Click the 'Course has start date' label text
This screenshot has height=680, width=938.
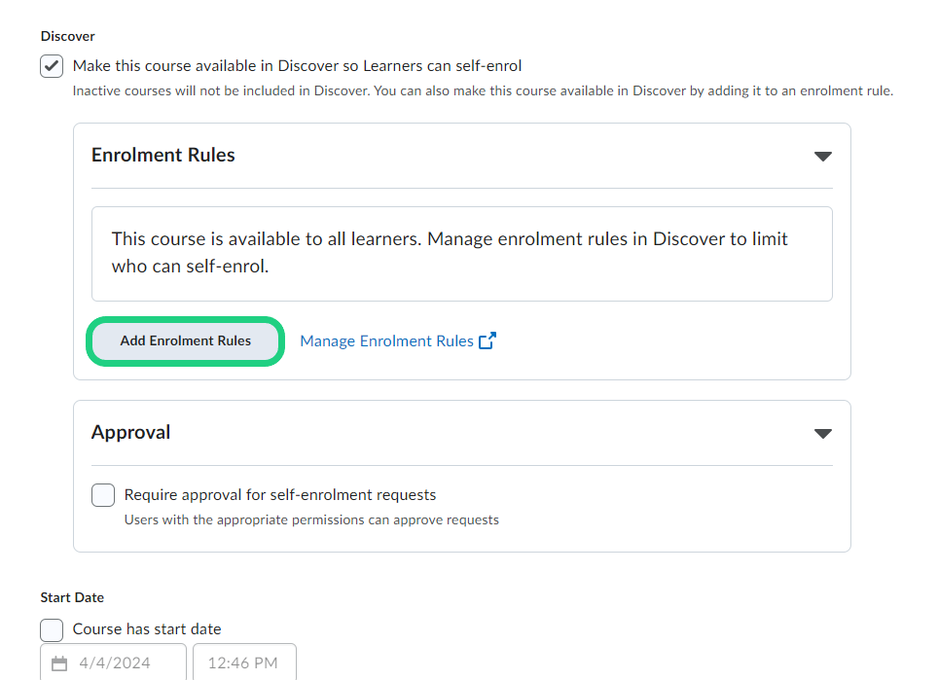[x=147, y=629]
